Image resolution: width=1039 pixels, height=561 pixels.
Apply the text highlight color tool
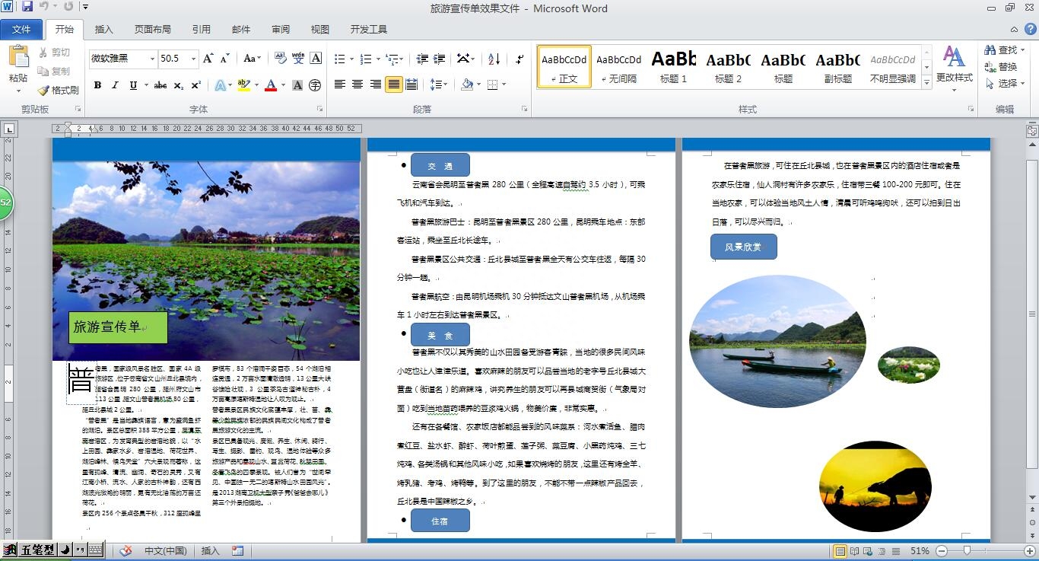243,85
